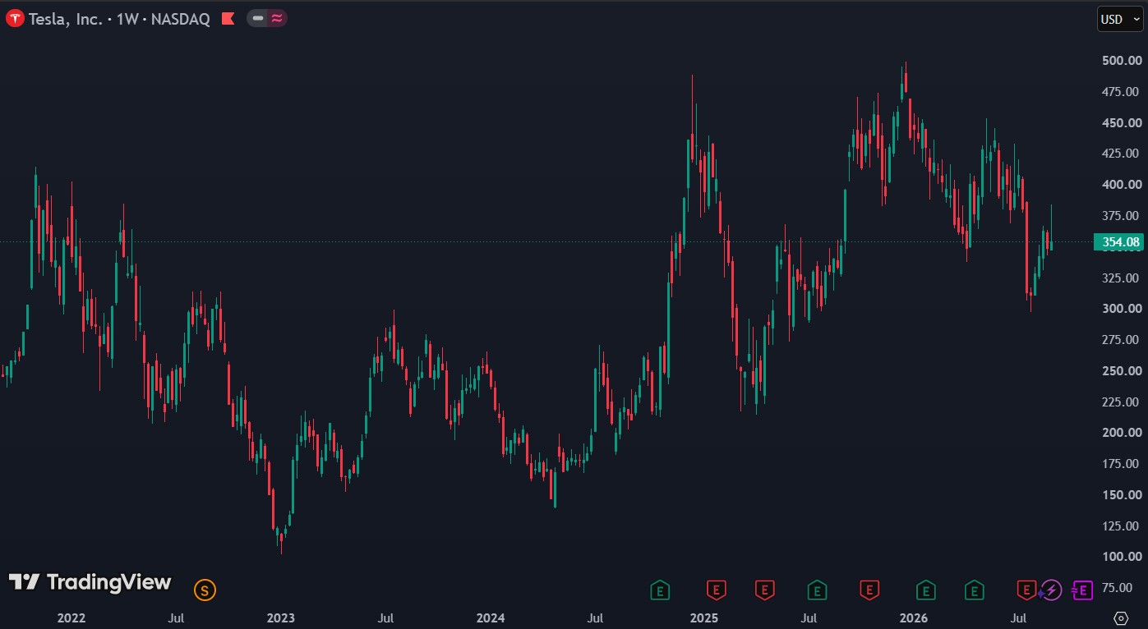Screen dimensions: 1148x629
Task: Click the orange S split marker
Action: click(205, 590)
